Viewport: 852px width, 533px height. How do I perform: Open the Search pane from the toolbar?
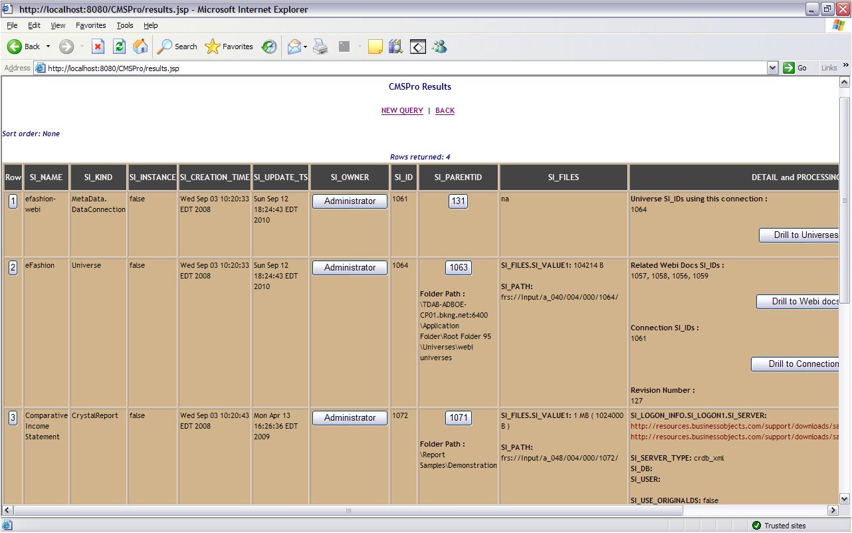coord(177,47)
